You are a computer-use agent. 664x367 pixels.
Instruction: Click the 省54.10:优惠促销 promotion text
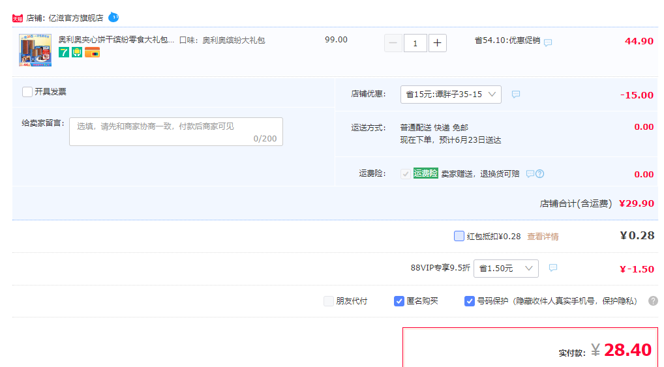507,40
